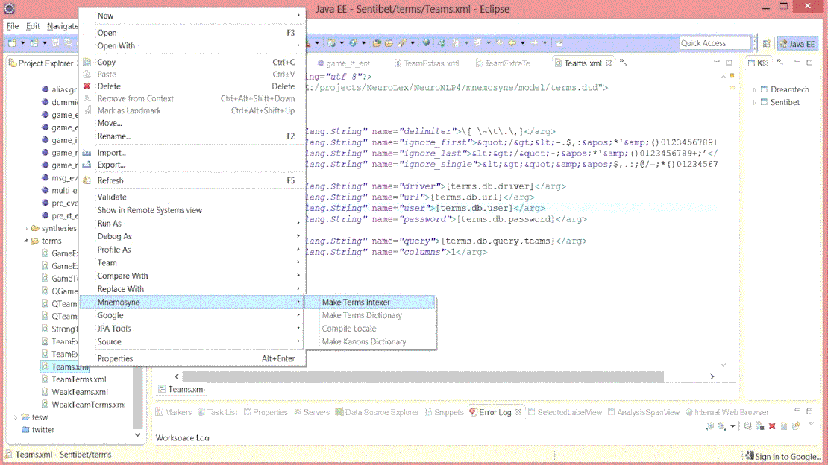828x465 pixels.
Task: Open the File menu
Action: tap(13, 26)
